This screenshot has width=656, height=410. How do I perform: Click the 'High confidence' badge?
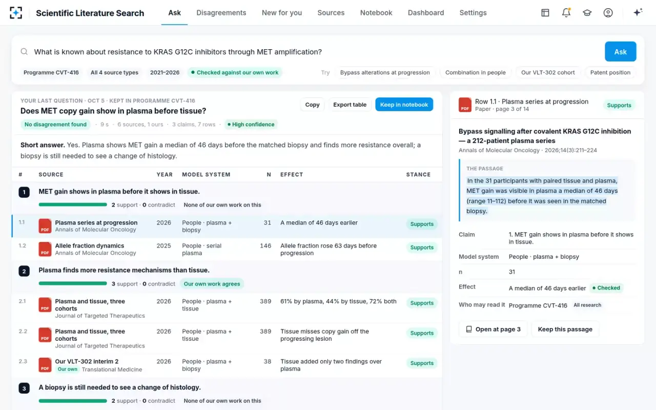(x=251, y=125)
